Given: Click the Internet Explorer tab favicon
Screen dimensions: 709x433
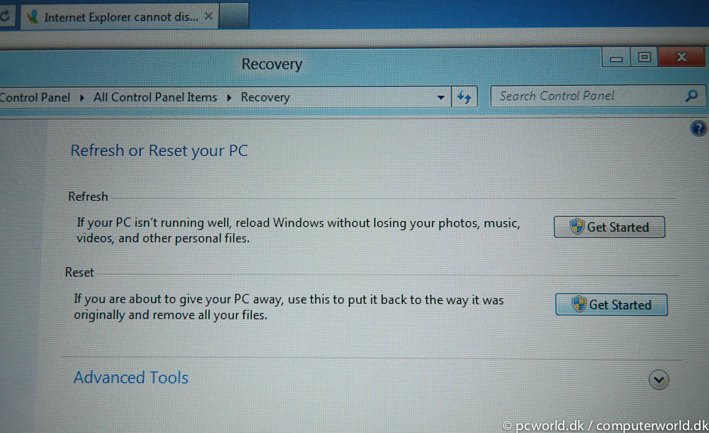Looking at the screenshot, I should tap(32, 17).
